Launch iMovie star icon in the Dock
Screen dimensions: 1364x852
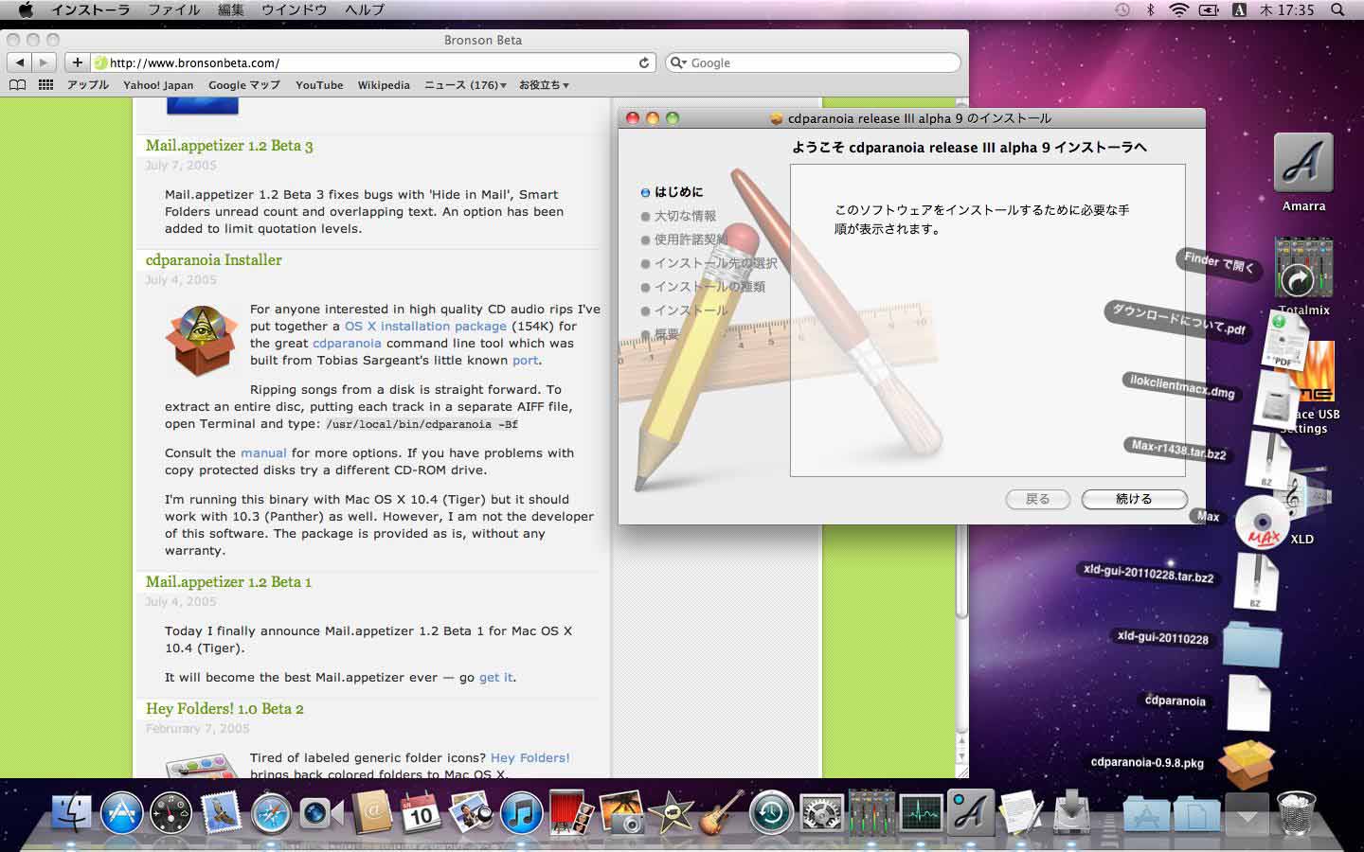tap(671, 812)
